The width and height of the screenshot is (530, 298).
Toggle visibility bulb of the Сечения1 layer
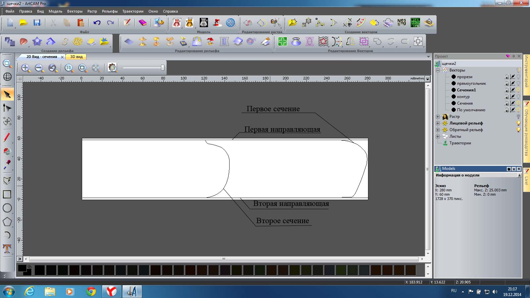(518, 90)
